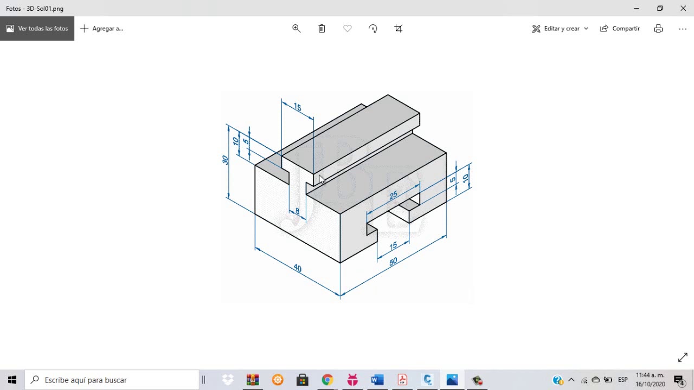Click the 'Escribe aquí para buscar' search box
Image resolution: width=694 pixels, height=390 pixels.
(x=112, y=380)
